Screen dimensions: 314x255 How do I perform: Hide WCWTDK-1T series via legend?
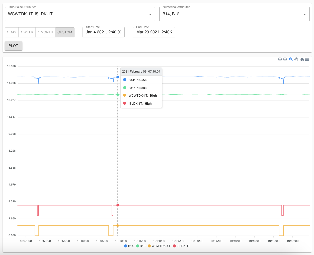click(x=159, y=246)
